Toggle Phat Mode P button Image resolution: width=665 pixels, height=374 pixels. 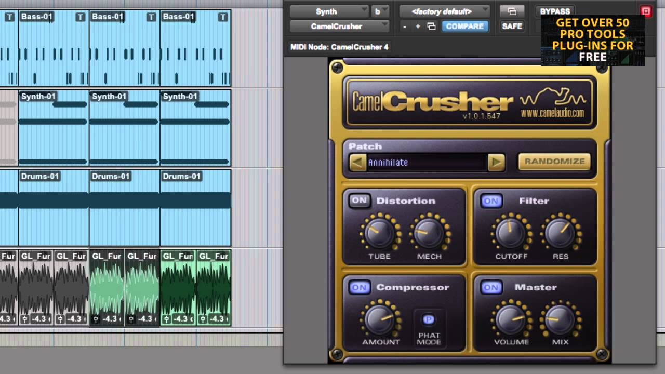(x=429, y=319)
